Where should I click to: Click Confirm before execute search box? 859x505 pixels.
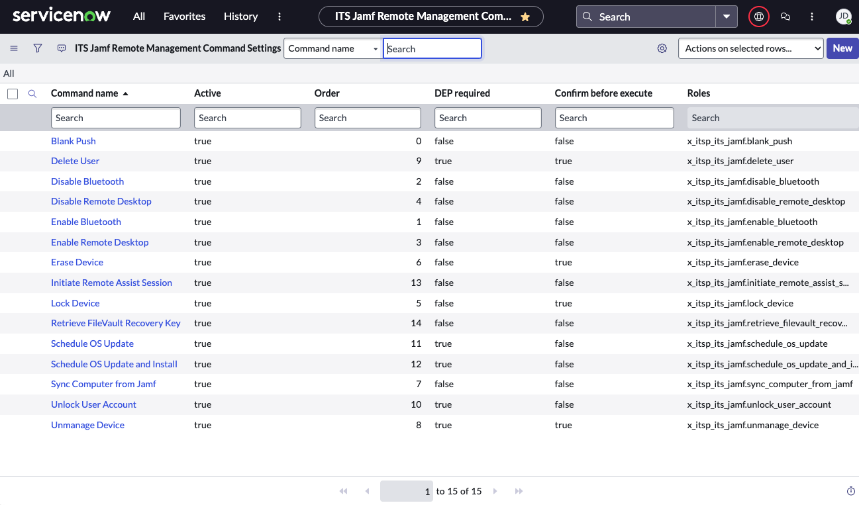tap(615, 118)
